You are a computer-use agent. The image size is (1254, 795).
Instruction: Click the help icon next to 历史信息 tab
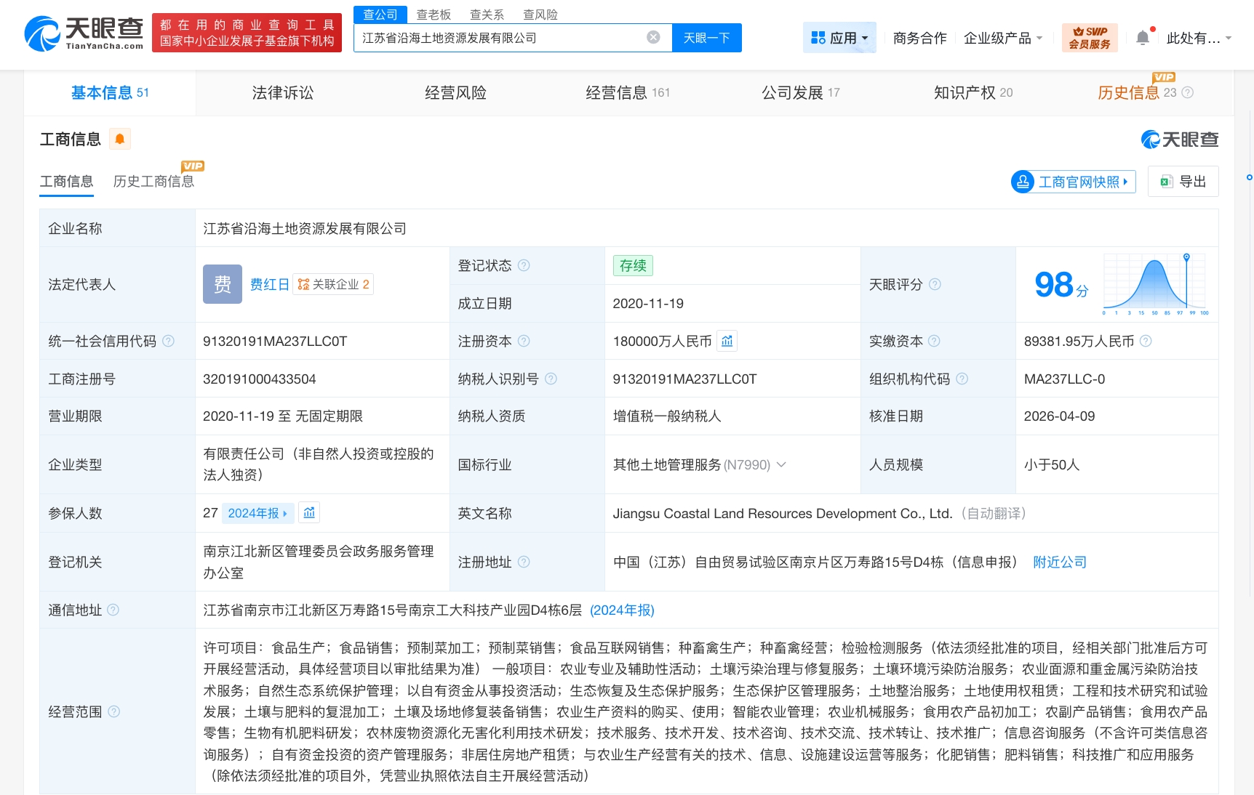point(1188,93)
